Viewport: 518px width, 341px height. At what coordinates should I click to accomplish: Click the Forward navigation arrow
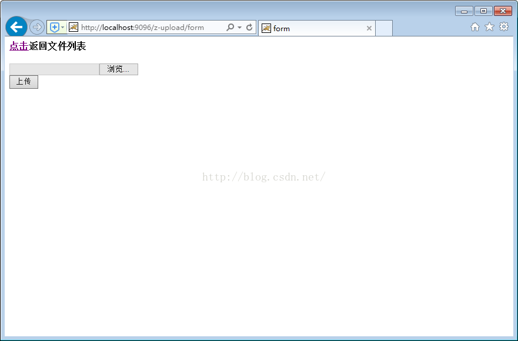pyautogui.click(x=36, y=27)
